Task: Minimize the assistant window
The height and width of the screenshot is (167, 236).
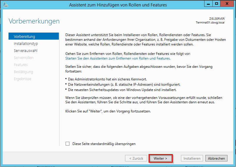Action: tap(208, 4)
